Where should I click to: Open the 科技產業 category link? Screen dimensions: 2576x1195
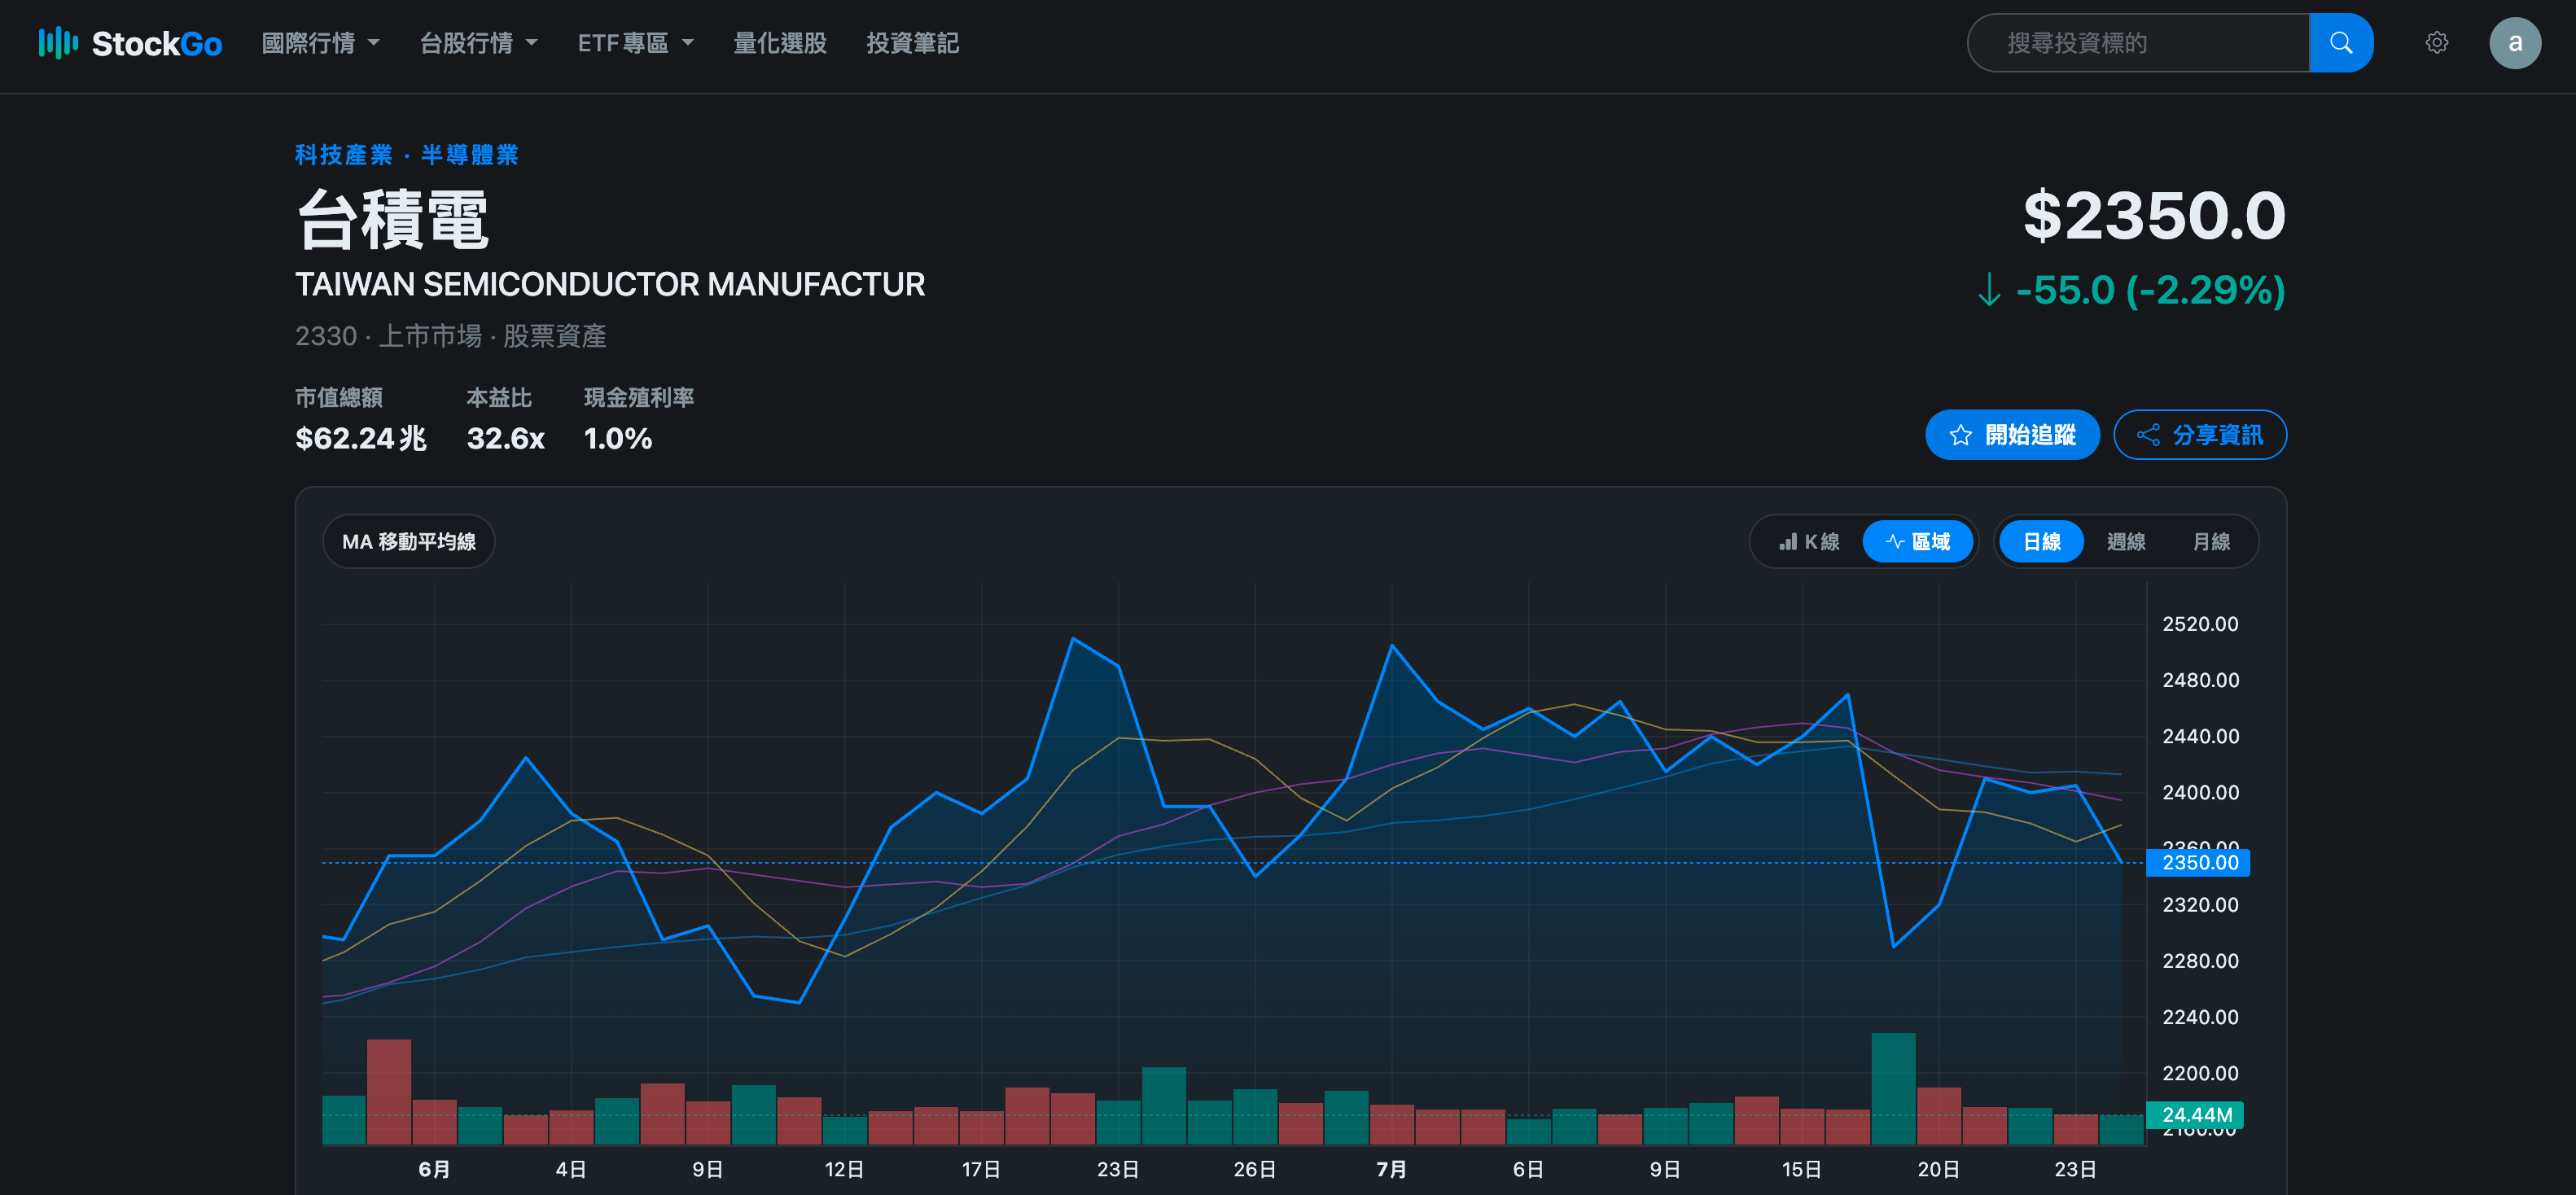click(343, 155)
